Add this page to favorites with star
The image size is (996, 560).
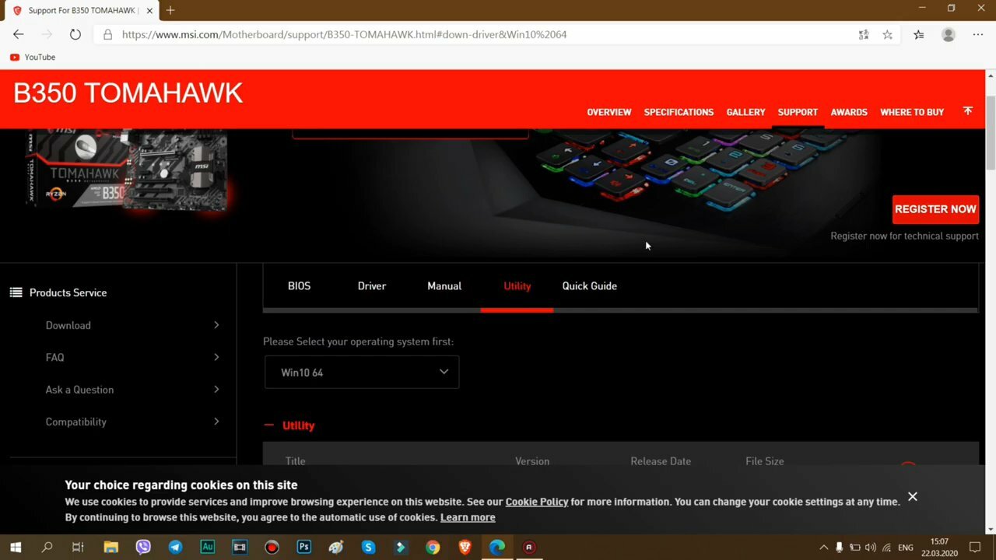click(x=887, y=34)
